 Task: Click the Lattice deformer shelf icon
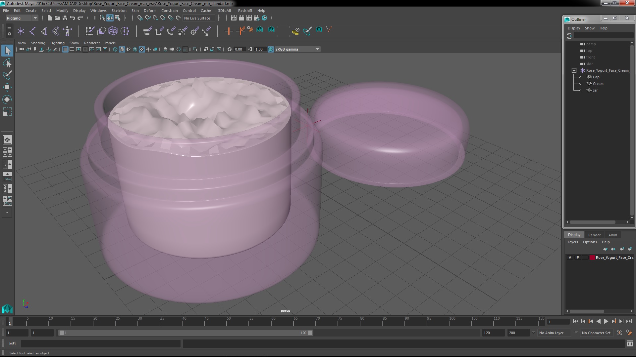(x=113, y=31)
